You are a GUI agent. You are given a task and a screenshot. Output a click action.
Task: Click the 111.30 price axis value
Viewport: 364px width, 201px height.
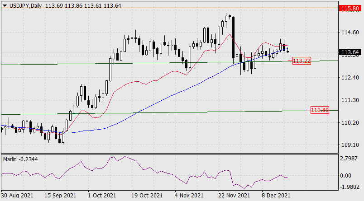pos(350,100)
